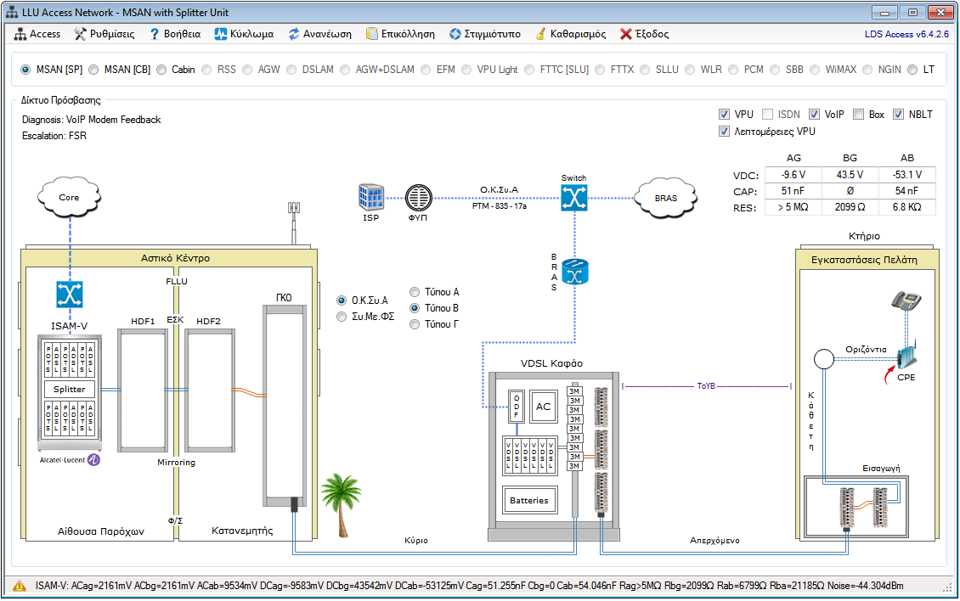This screenshot has height=601, width=960.
Task: Click the palm tree icon
Action: coord(341,505)
